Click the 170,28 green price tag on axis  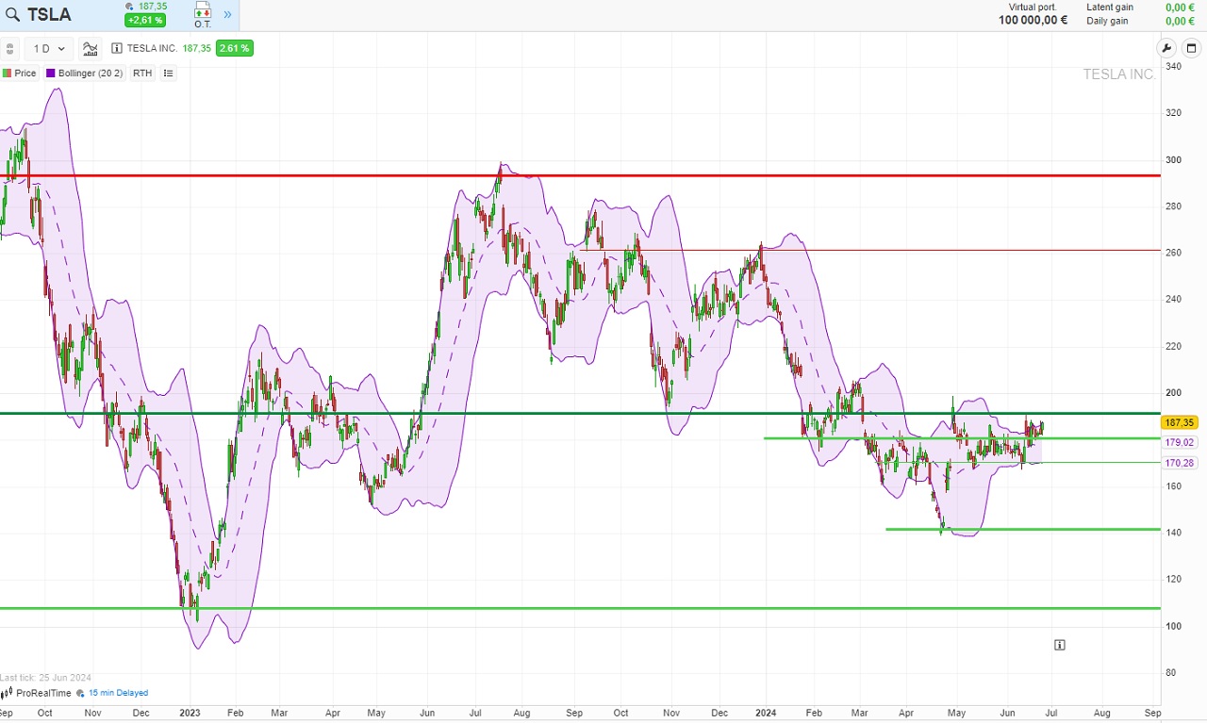pyautogui.click(x=1180, y=463)
